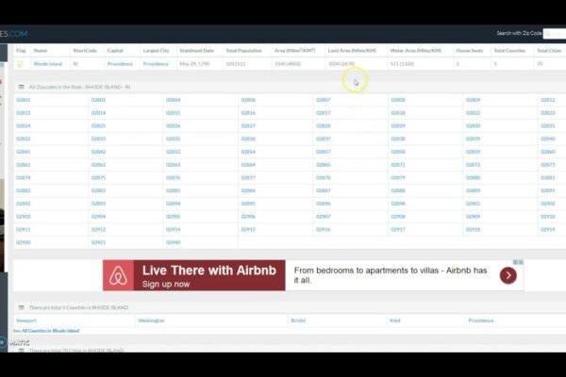Open the Providence capital link

tap(120, 64)
